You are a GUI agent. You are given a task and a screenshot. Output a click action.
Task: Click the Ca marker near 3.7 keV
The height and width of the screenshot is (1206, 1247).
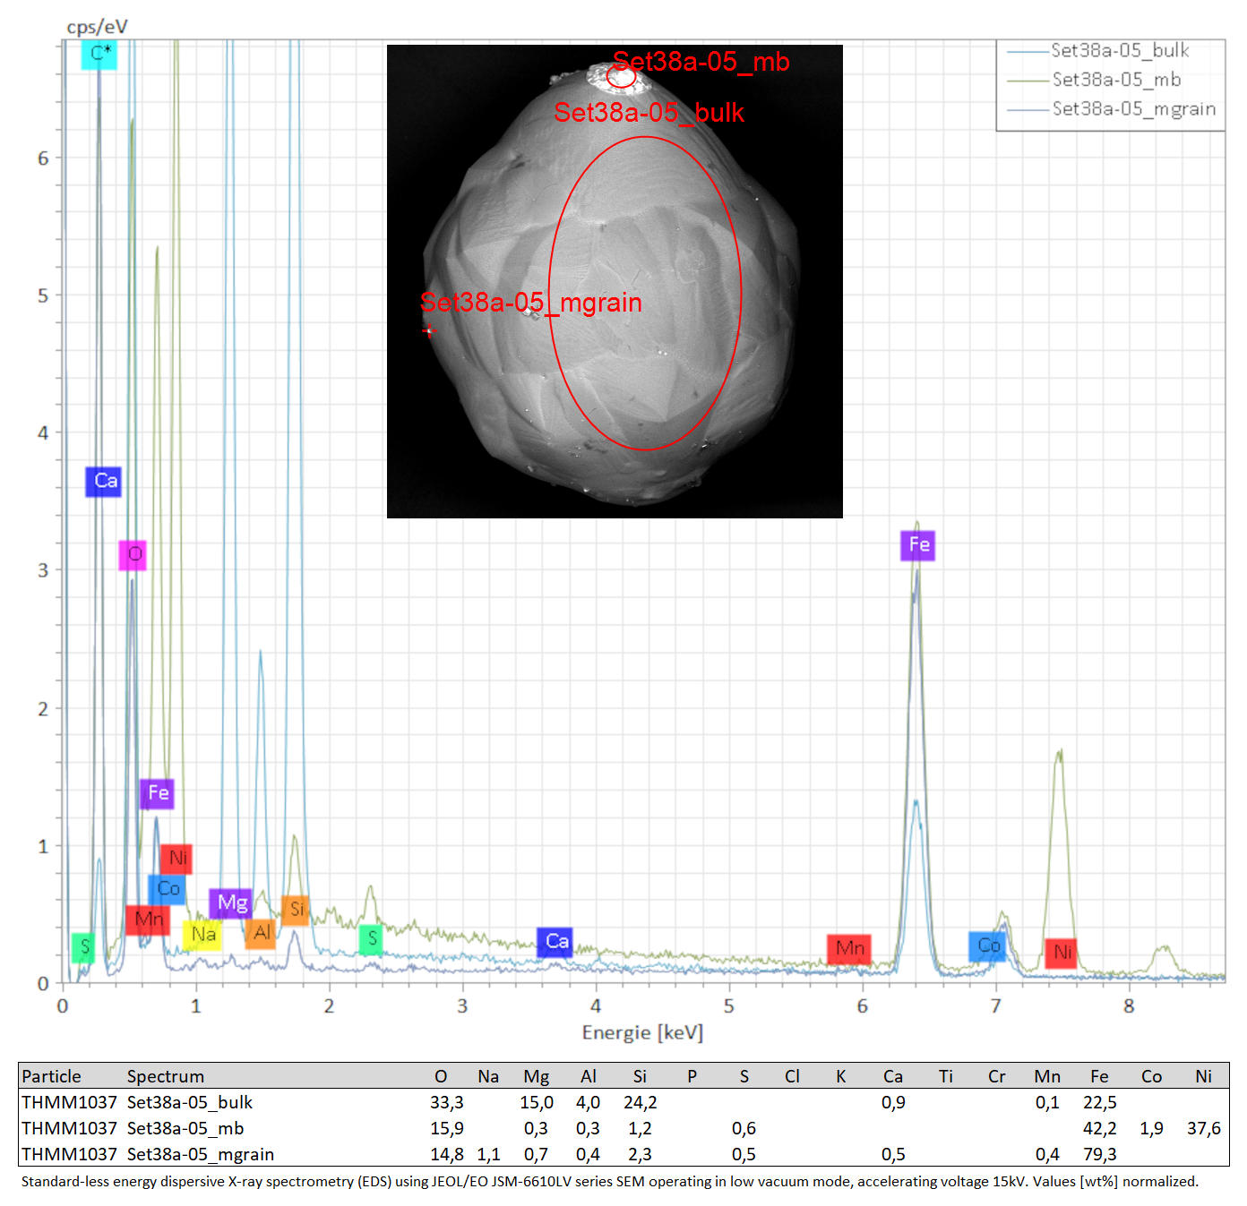click(555, 942)
